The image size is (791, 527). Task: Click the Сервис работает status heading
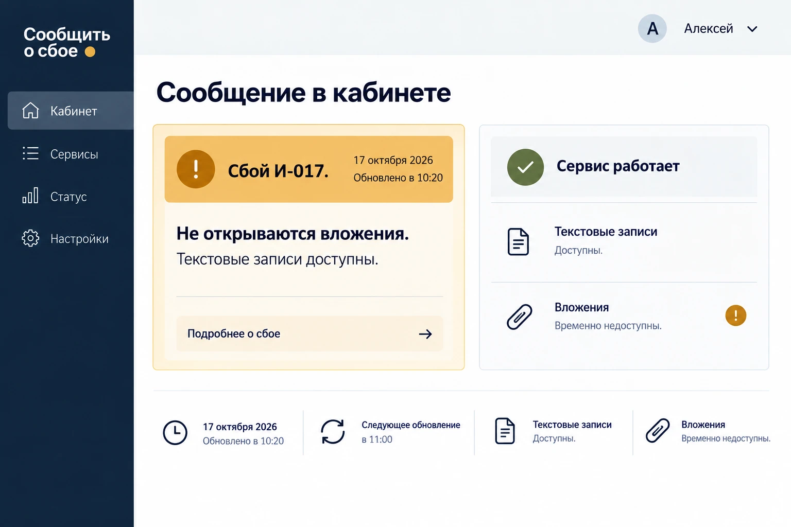click(618, 166)
